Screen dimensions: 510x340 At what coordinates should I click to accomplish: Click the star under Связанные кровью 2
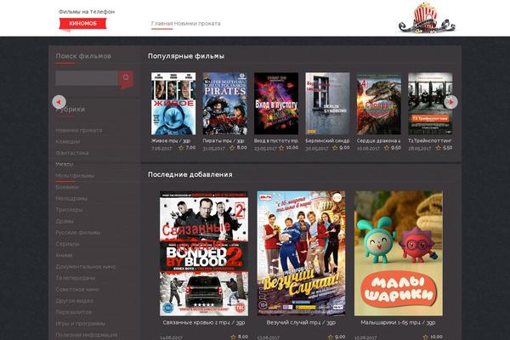pyautogui.click(x=233, y=337)
